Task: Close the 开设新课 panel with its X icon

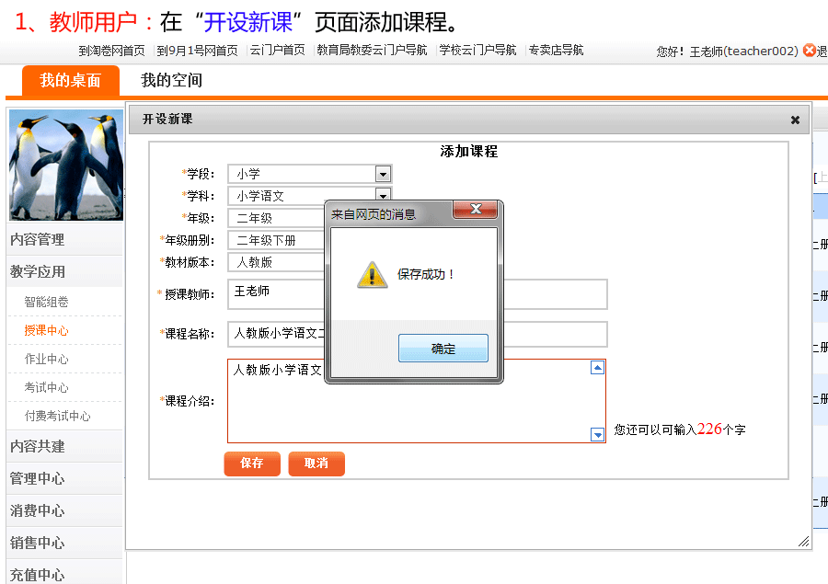Action: point(795,120)
